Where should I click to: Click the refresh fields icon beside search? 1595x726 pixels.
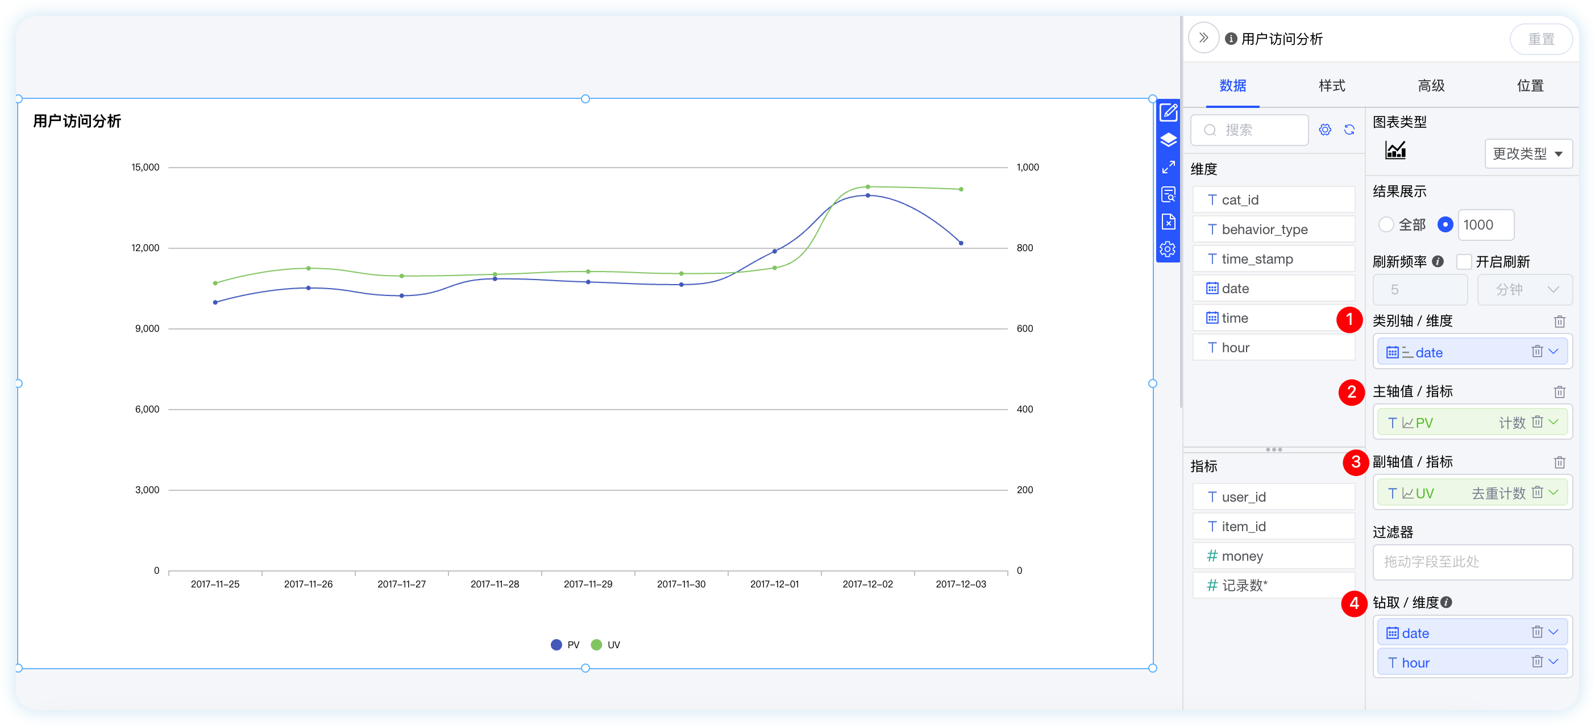click(1349, 130)
